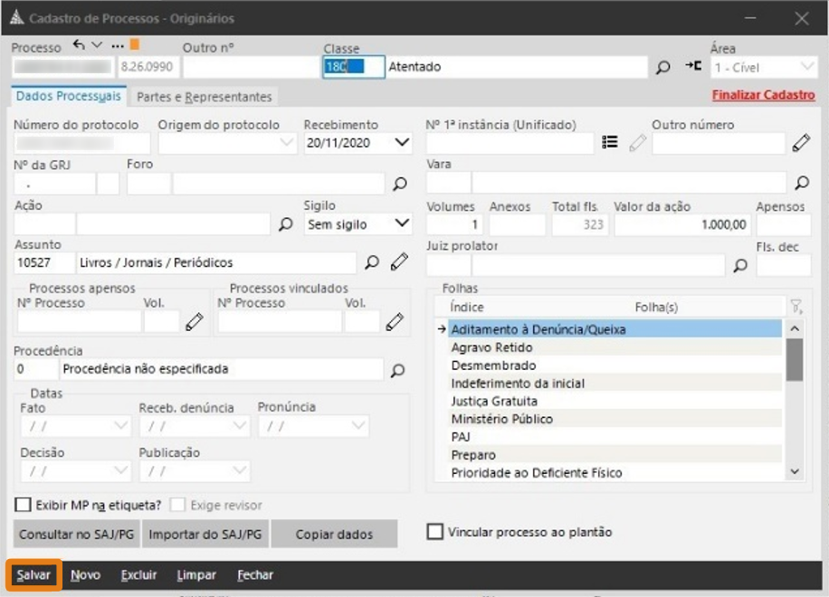829x597 pixels.
Task: Click the search icon next to Classe field
Action: (663, 67)
